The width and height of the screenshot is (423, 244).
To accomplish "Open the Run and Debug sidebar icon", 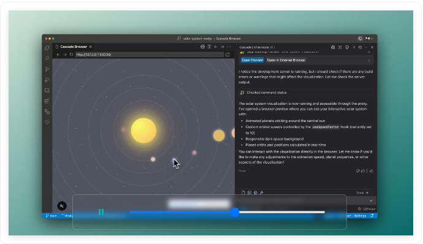I will [47, 80].
